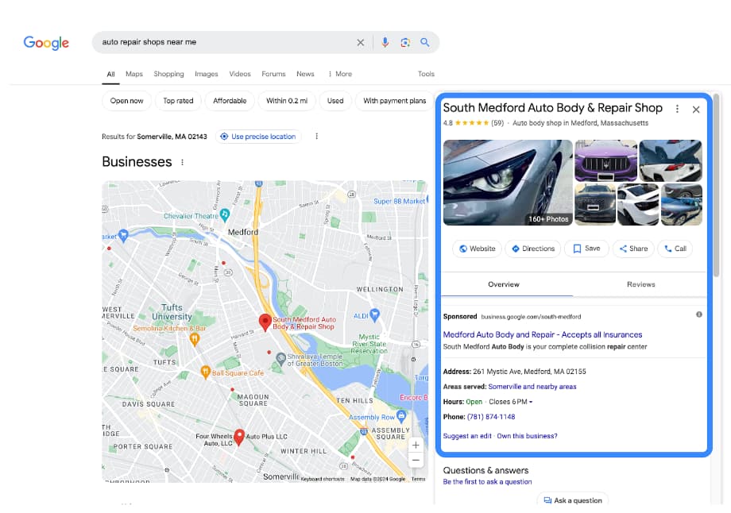
Task: Switch to the Videos tab
Action: click(x=240, y=74)
